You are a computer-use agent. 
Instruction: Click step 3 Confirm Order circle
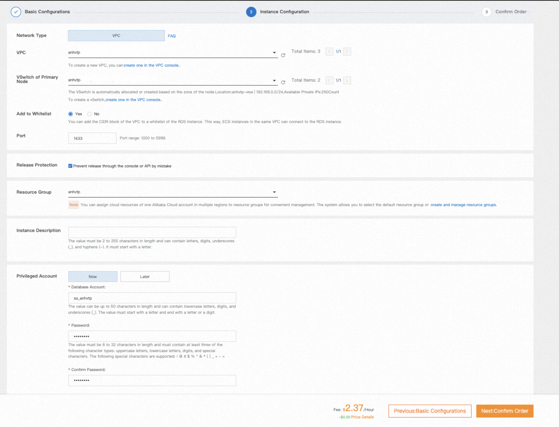pyautogui.click(x=486, y=12)
